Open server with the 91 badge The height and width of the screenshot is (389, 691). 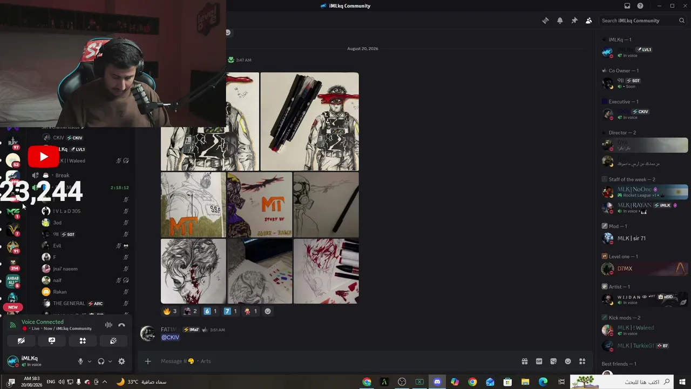[x=13, y=247]
